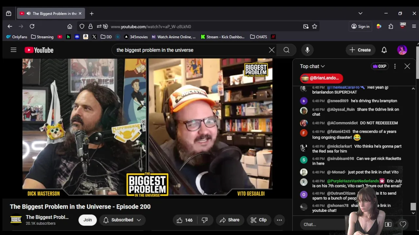The width and height of the screenshot is (419, 235).
Task: Click the Join membership button
Action: [87, 220]
